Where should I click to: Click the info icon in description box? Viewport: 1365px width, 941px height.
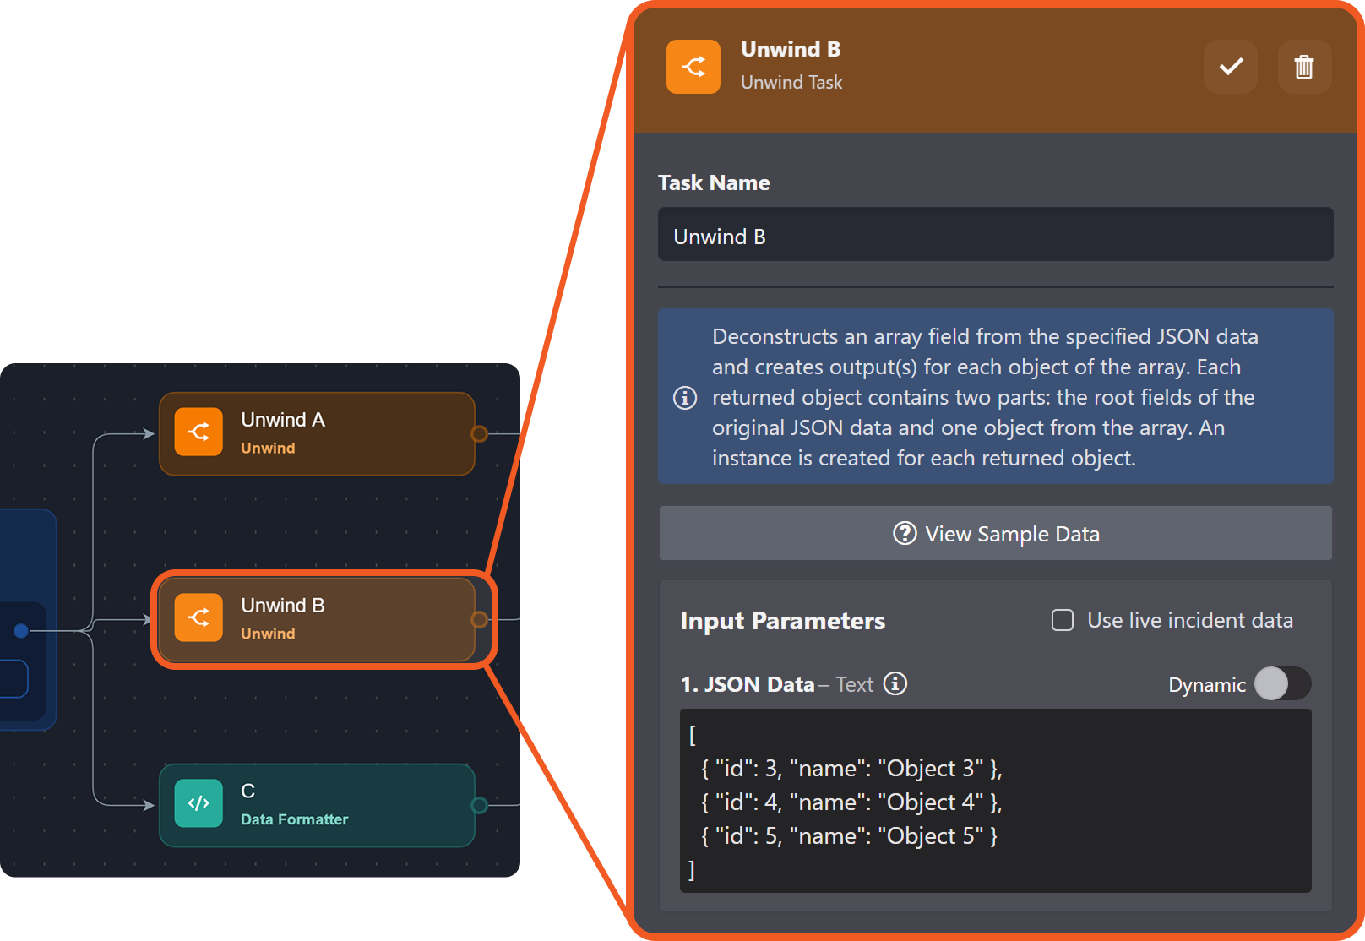(x=685, y=397)
